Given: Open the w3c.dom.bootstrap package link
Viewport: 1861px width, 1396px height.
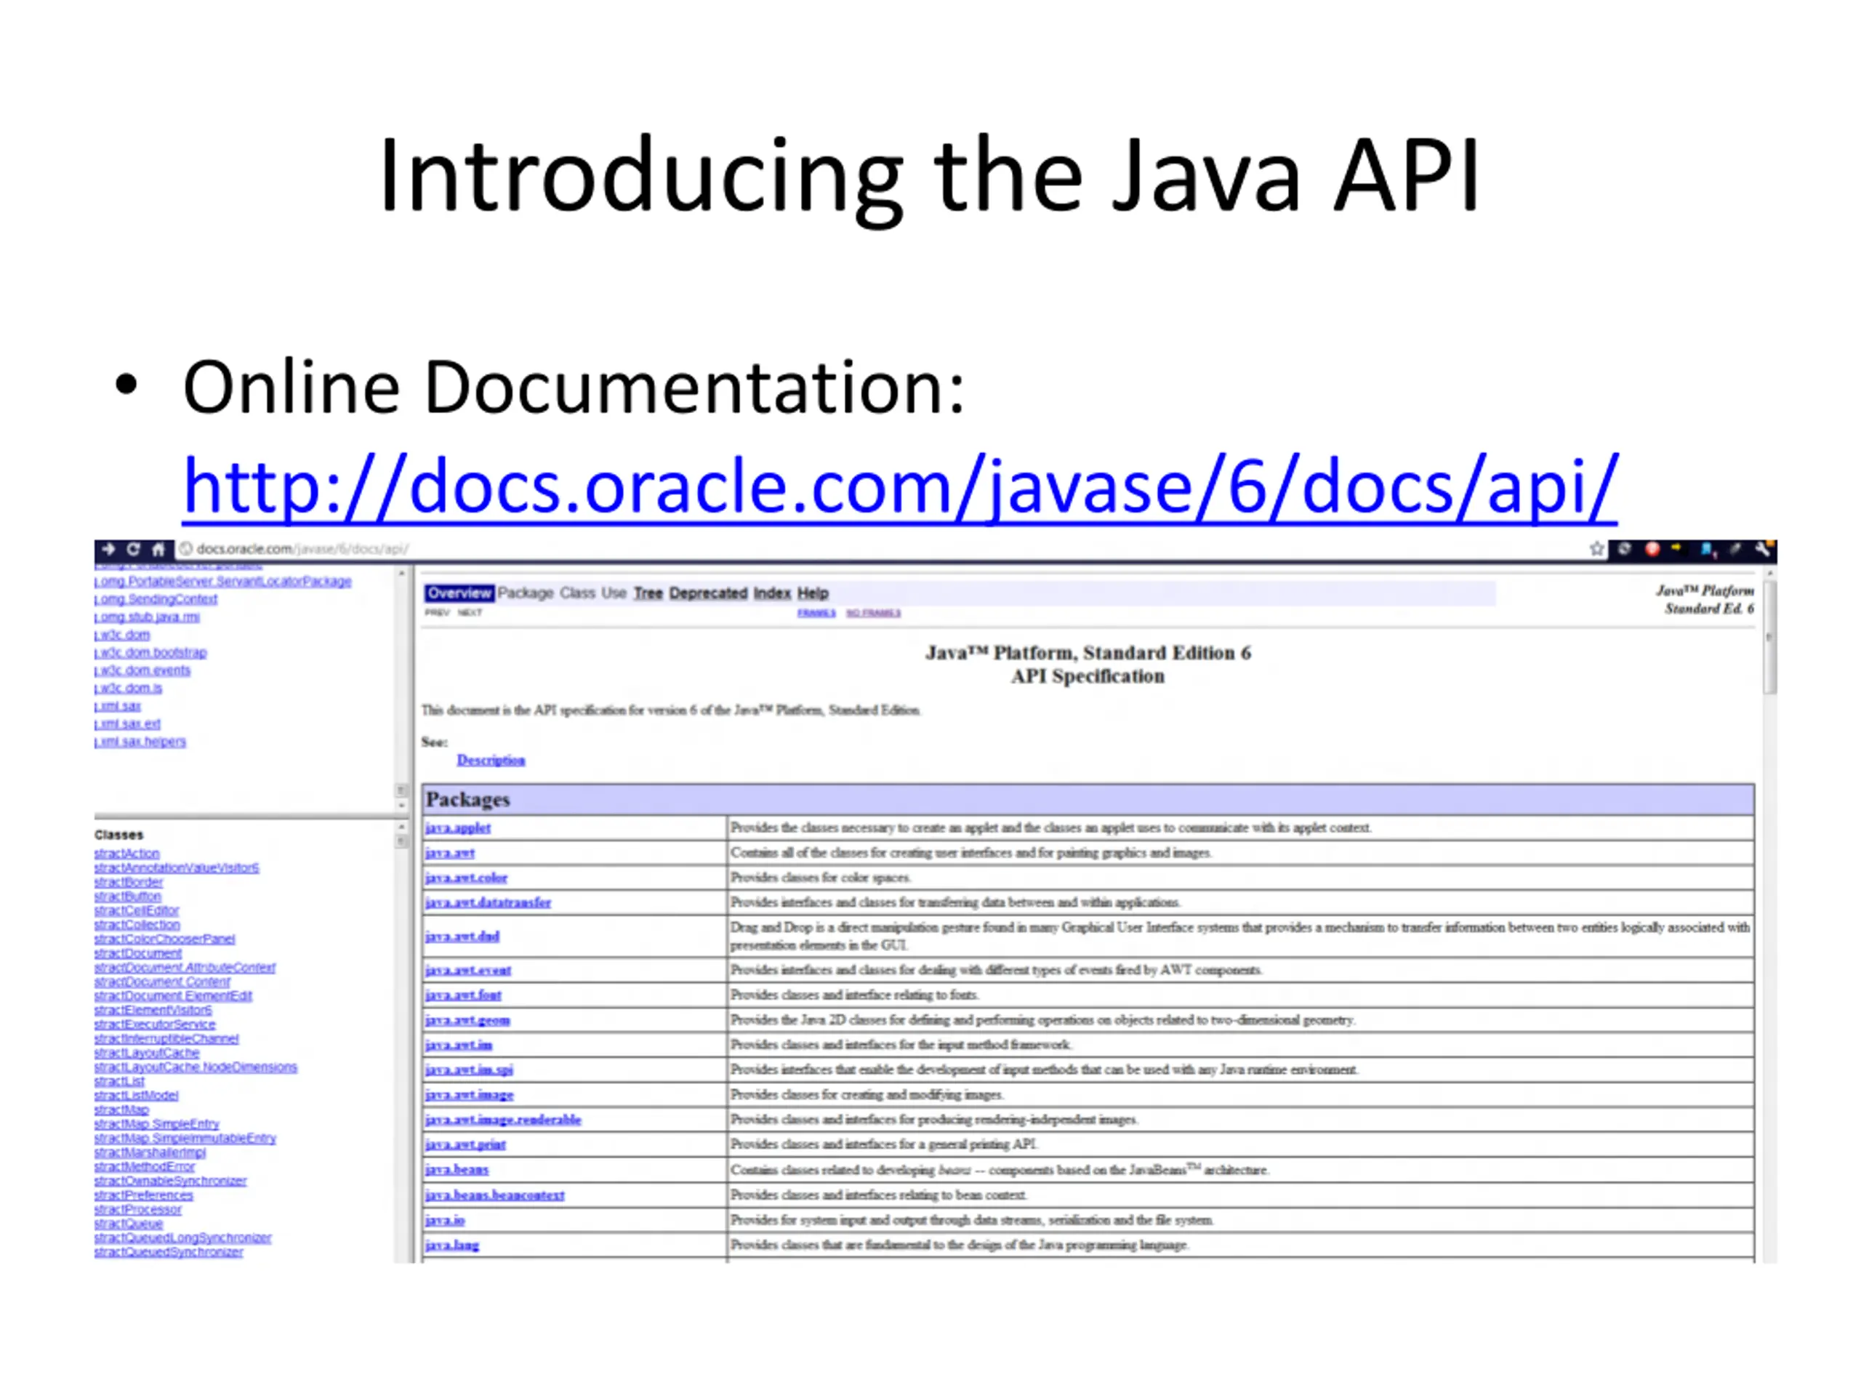Looking at the screenshot, I should (150, 652).
